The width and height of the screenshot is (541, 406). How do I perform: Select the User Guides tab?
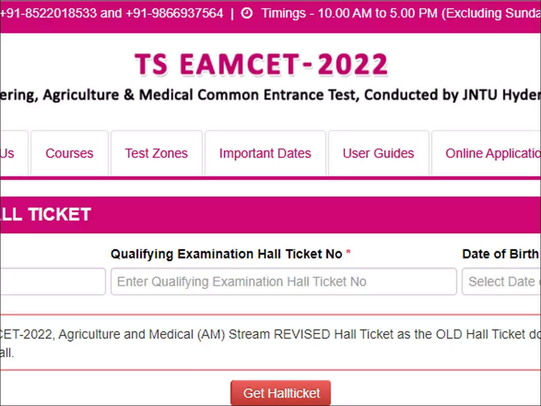click(x=378, y=153)
